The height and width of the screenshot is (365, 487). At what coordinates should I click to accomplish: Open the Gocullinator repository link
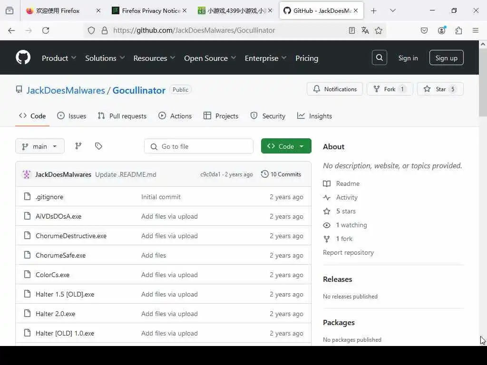(x=139, y=90)
